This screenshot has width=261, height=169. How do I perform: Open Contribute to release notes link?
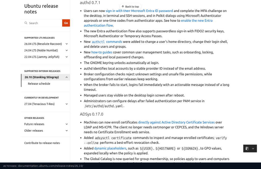42,143
